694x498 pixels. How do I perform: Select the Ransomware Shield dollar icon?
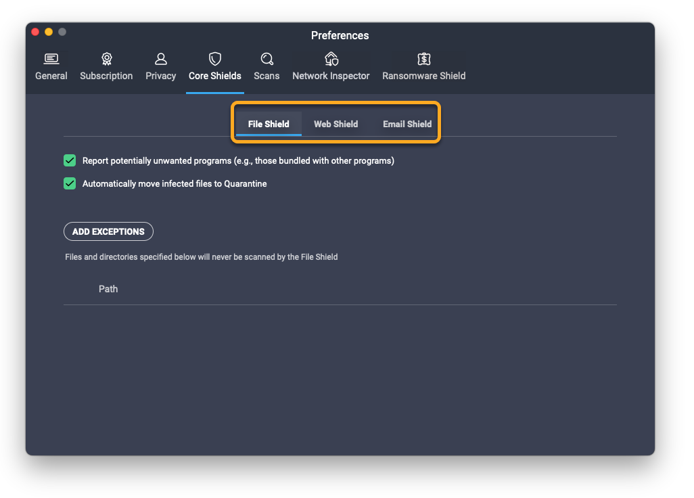click(x=423, y=59)
